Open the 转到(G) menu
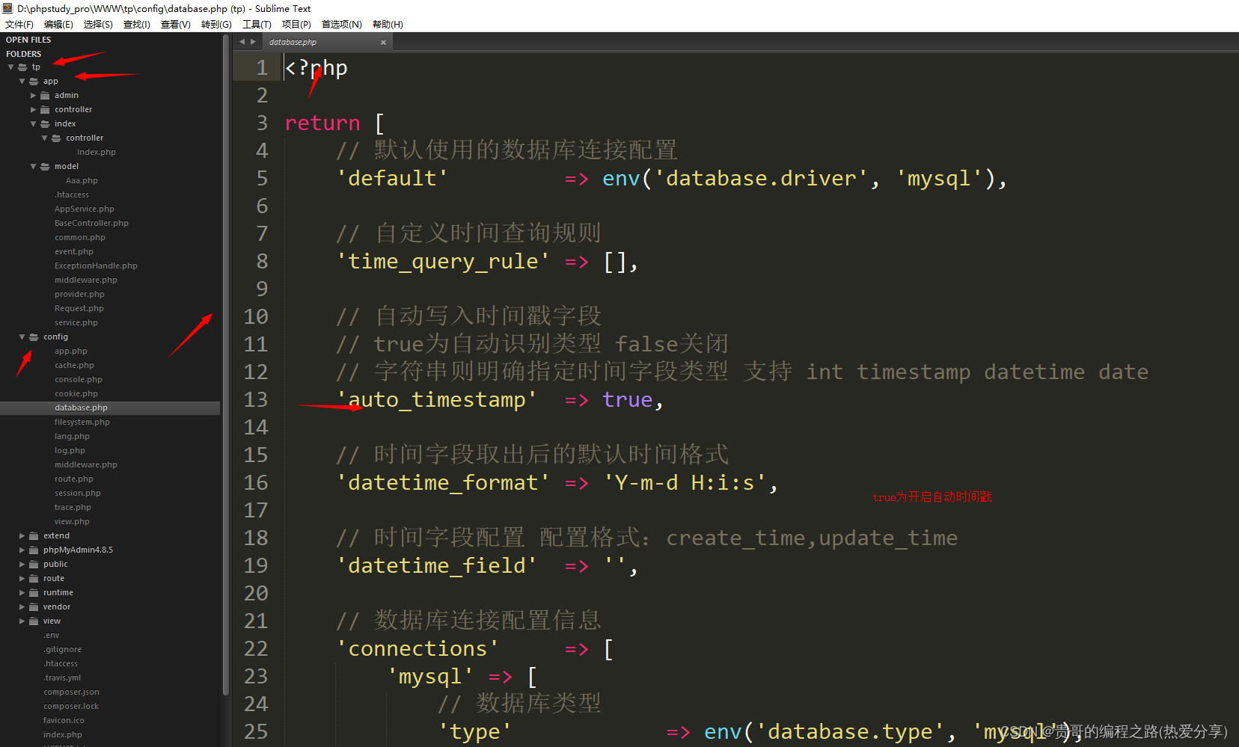This screenshot has width=1239, height=747. (216, 25)
